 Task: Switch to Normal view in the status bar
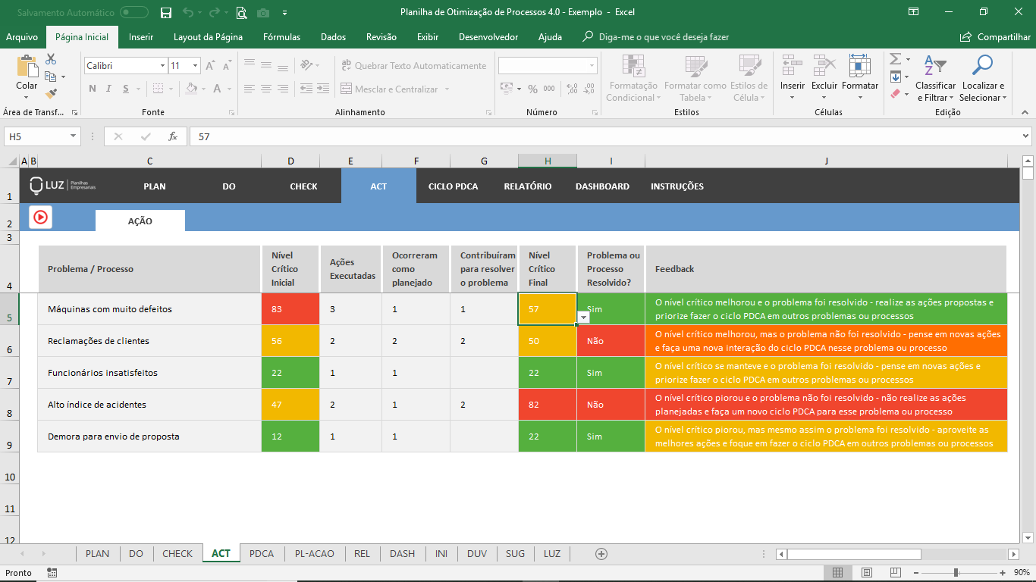[837, 573]
